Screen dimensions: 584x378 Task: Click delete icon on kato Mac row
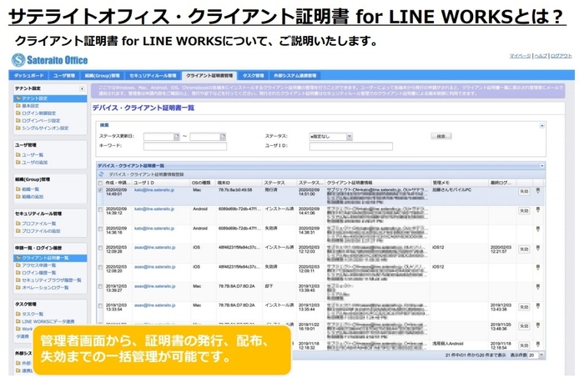click(x=537, y=191)
